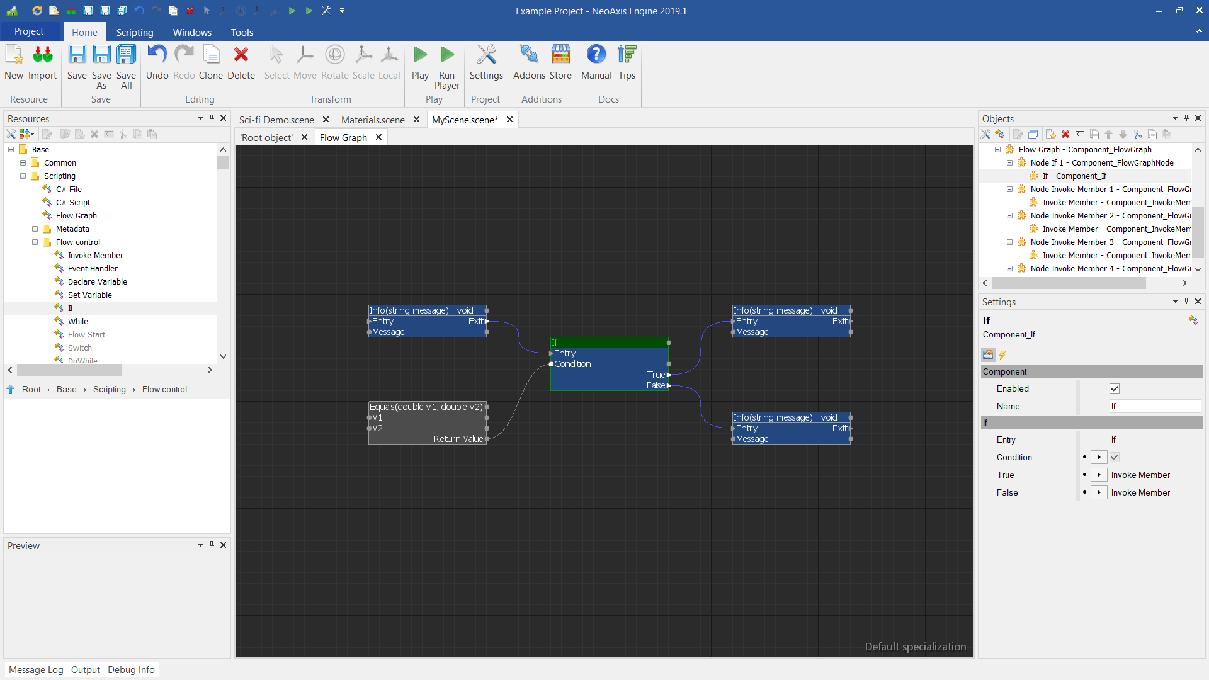
Task: Expand the Metadata folder
Action: click(x=35, y=229)
